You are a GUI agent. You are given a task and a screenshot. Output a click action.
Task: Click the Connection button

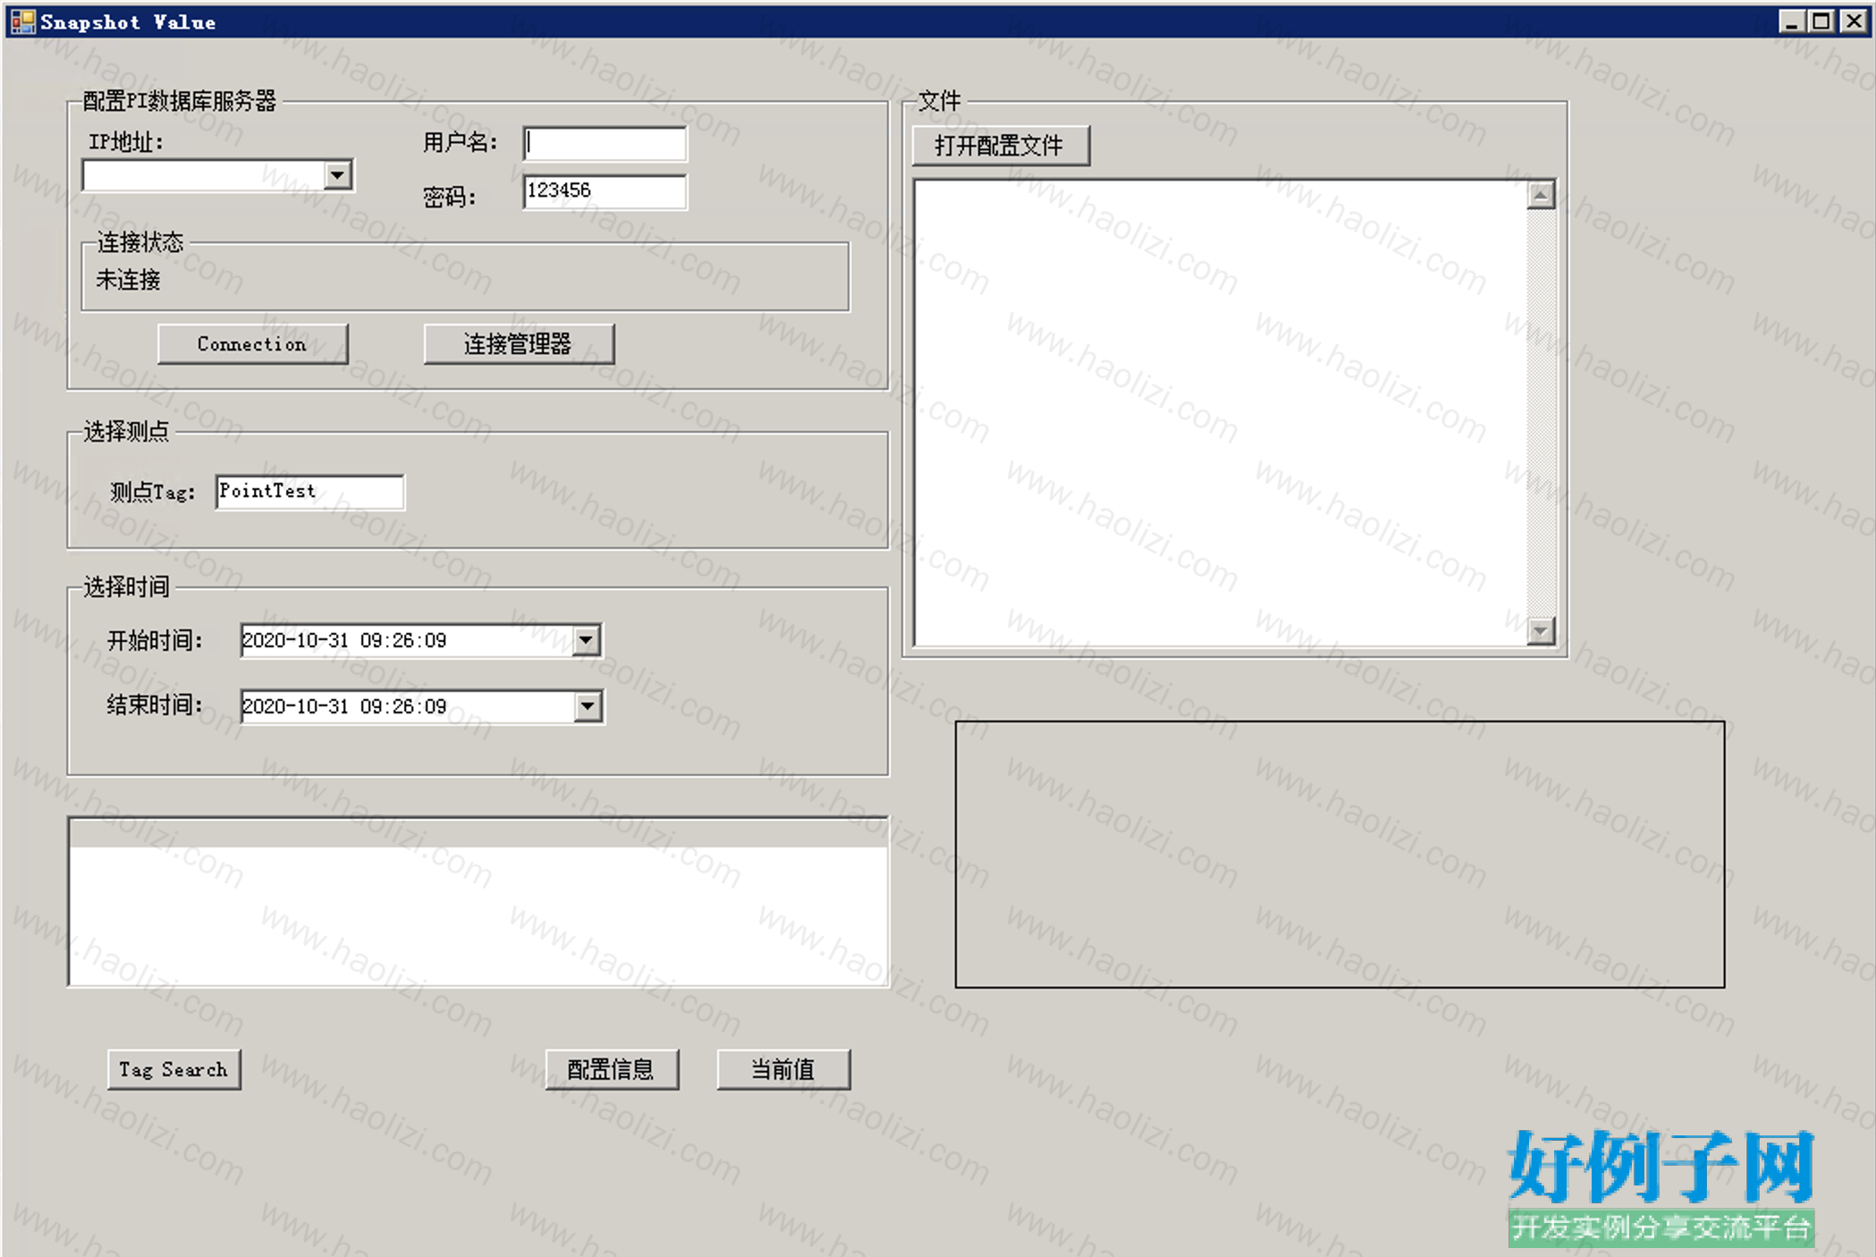pos(252,344)
